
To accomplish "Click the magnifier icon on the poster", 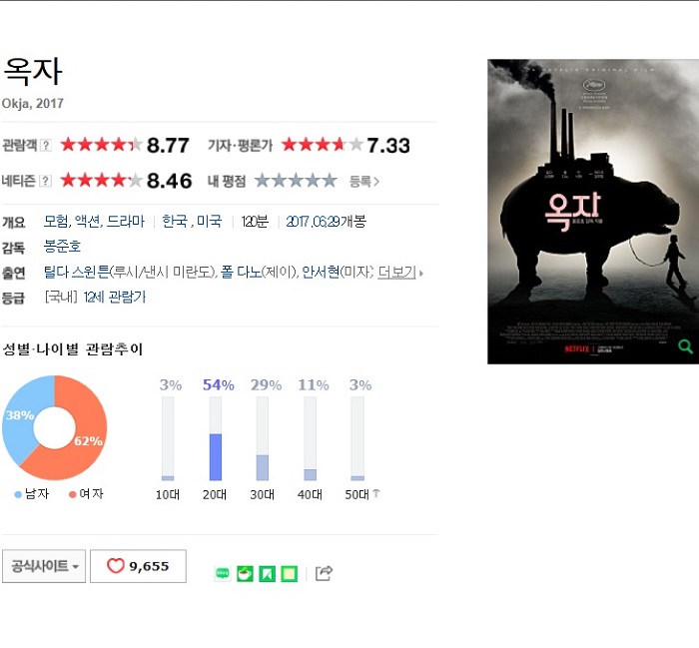I will tap(685, 346).
